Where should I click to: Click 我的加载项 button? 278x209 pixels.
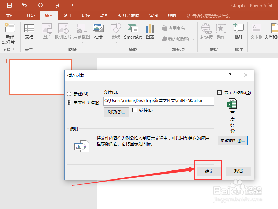[175, 39]
